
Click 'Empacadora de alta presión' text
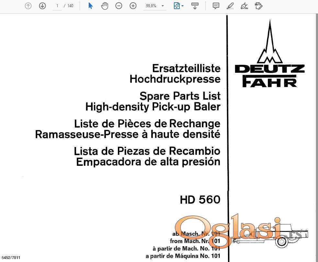pyautogui.click(x=148, y=162)
